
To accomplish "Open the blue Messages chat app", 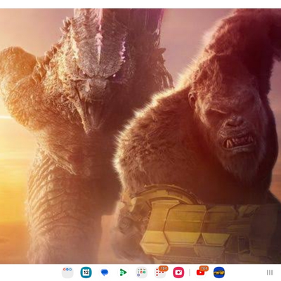I will (x=105, y=273).
